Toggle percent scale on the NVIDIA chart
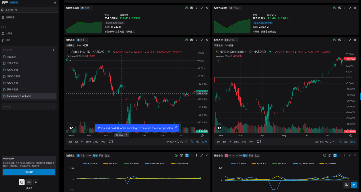 tap(340, 142)
